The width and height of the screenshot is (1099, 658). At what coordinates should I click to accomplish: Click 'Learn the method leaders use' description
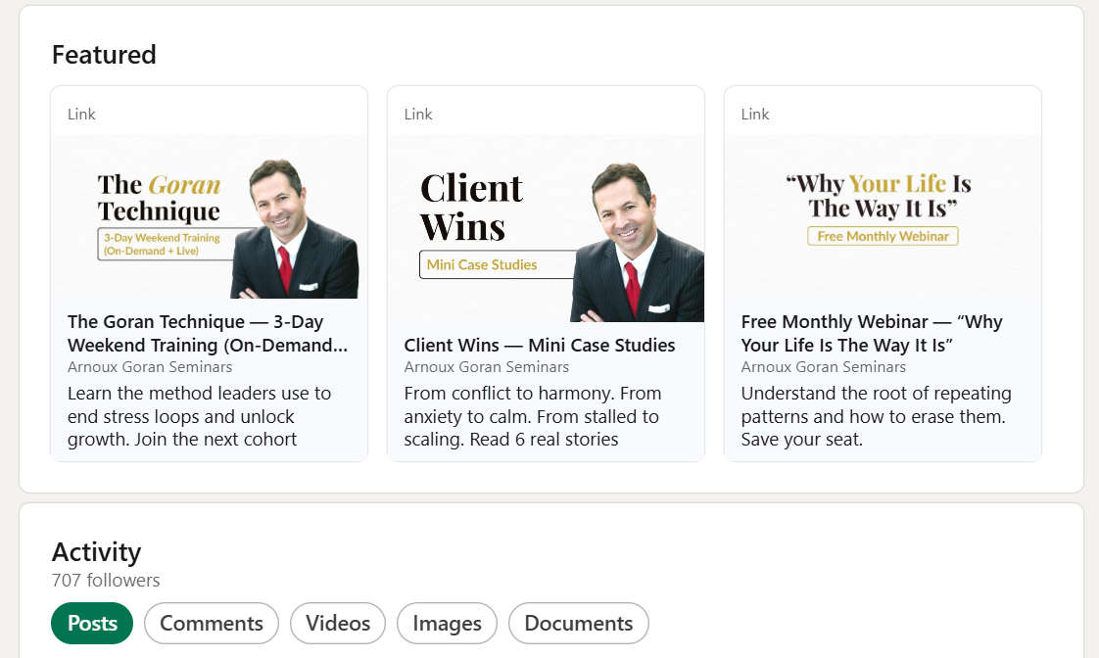tap(199, 416)
